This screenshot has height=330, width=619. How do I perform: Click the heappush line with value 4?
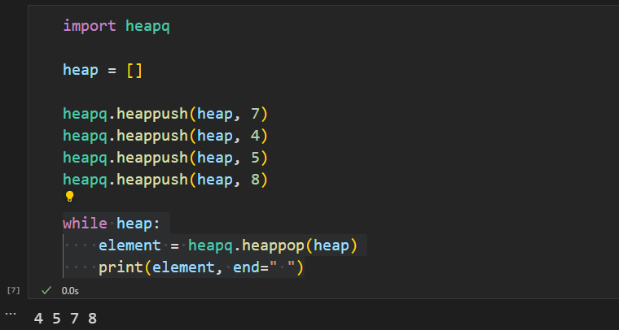pyautogui.click(x=165, y=136)
